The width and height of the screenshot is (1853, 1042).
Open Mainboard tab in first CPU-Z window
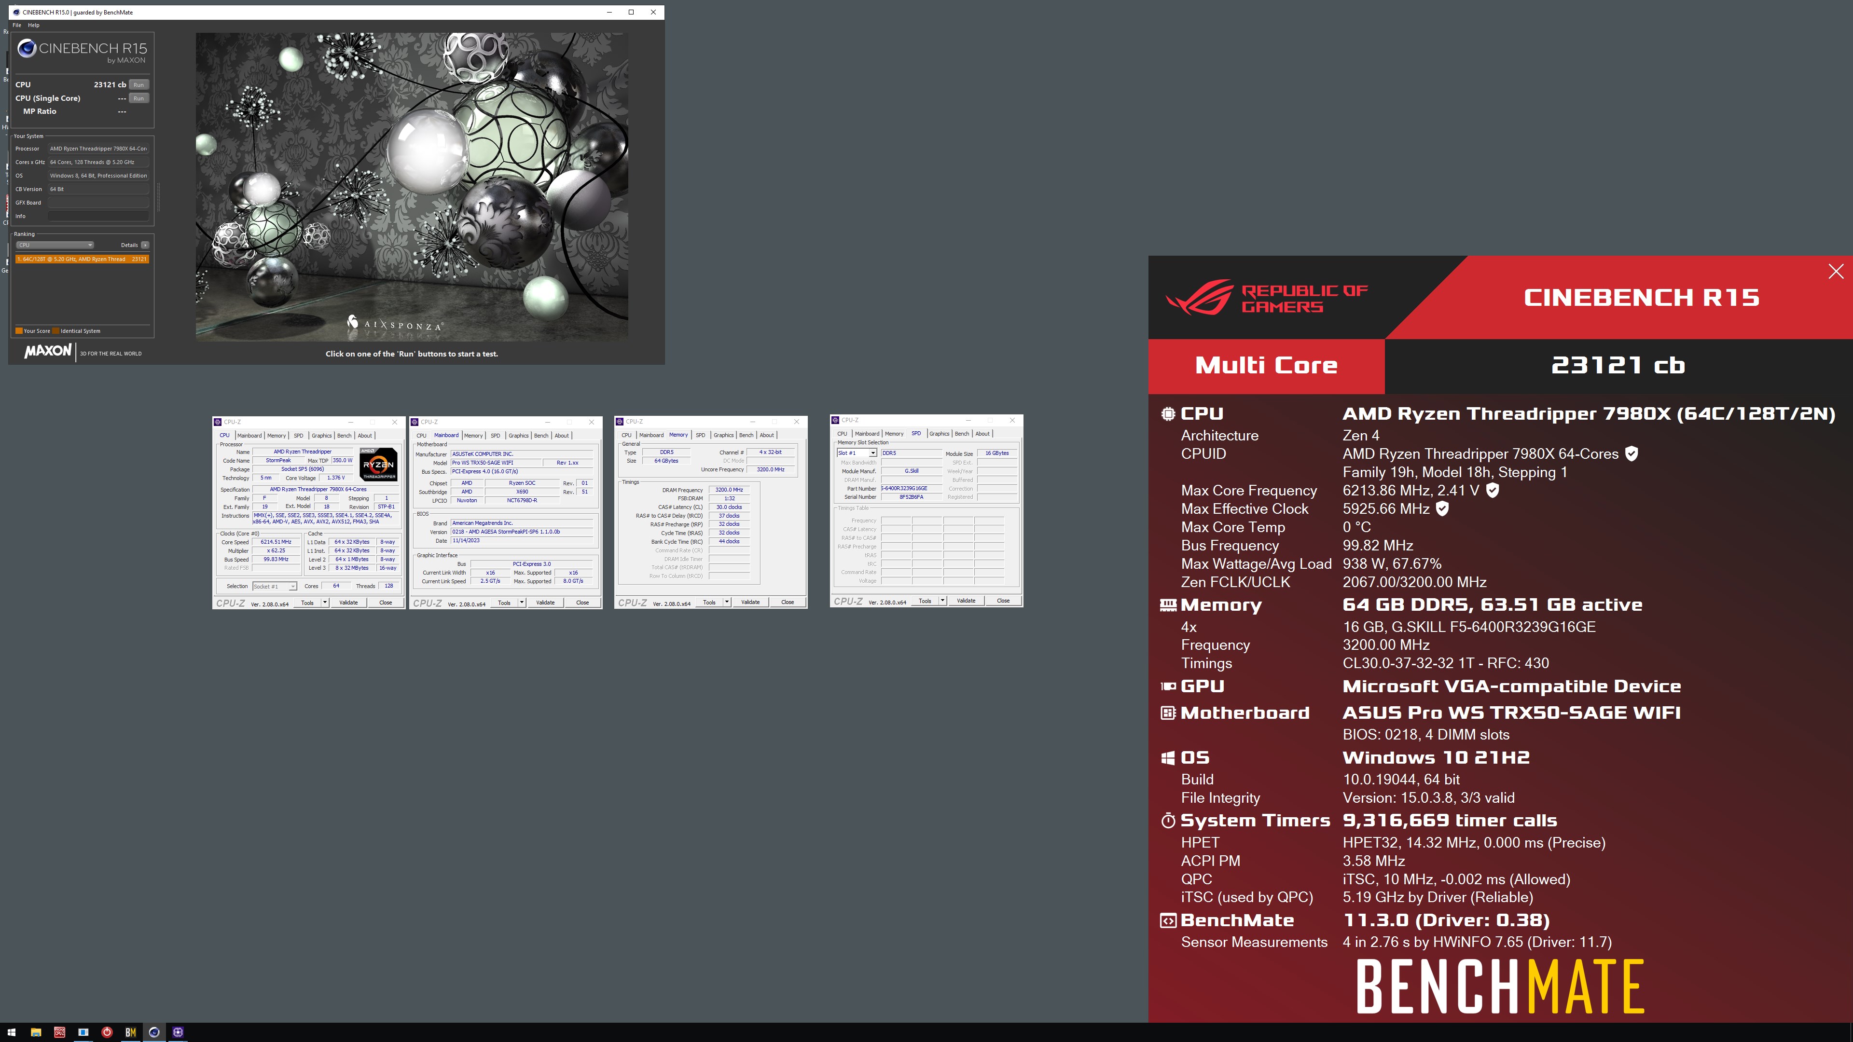click(249, 436)
